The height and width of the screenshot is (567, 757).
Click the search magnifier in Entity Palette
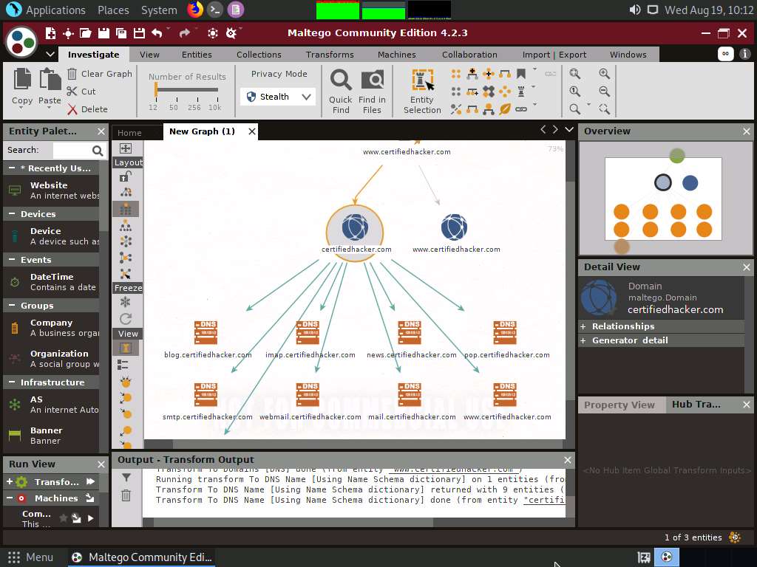[x=98, y=151]
